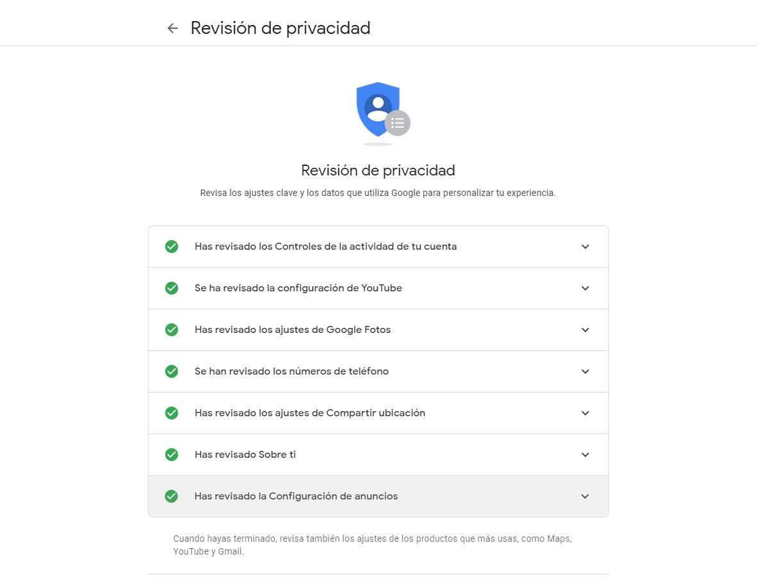
Task: Click the 'Revisión de privacidad' header title
Action: (x=281, y=28)
